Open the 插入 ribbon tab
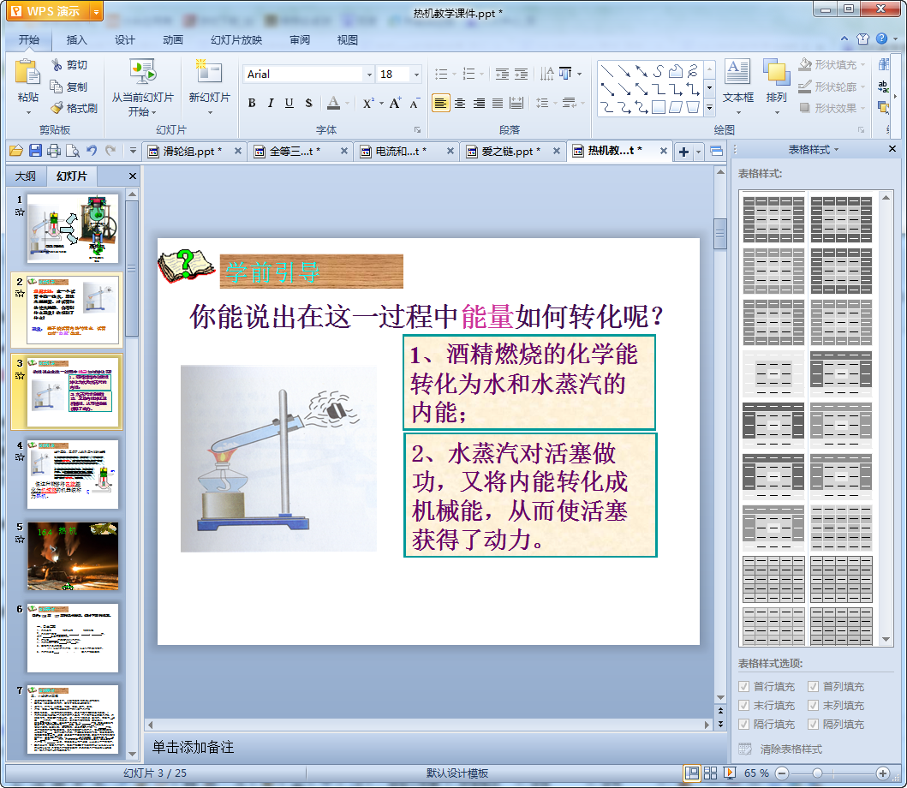The height and width of the screenshot is (788, 907). (x=76, y=40)
